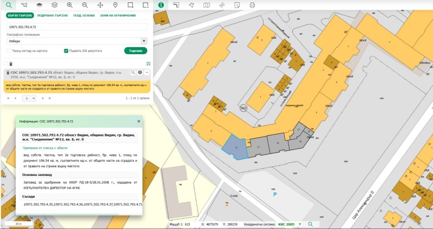433x229 pixels.
Task: Open the map legend book icon
Action: coord(207,5)
